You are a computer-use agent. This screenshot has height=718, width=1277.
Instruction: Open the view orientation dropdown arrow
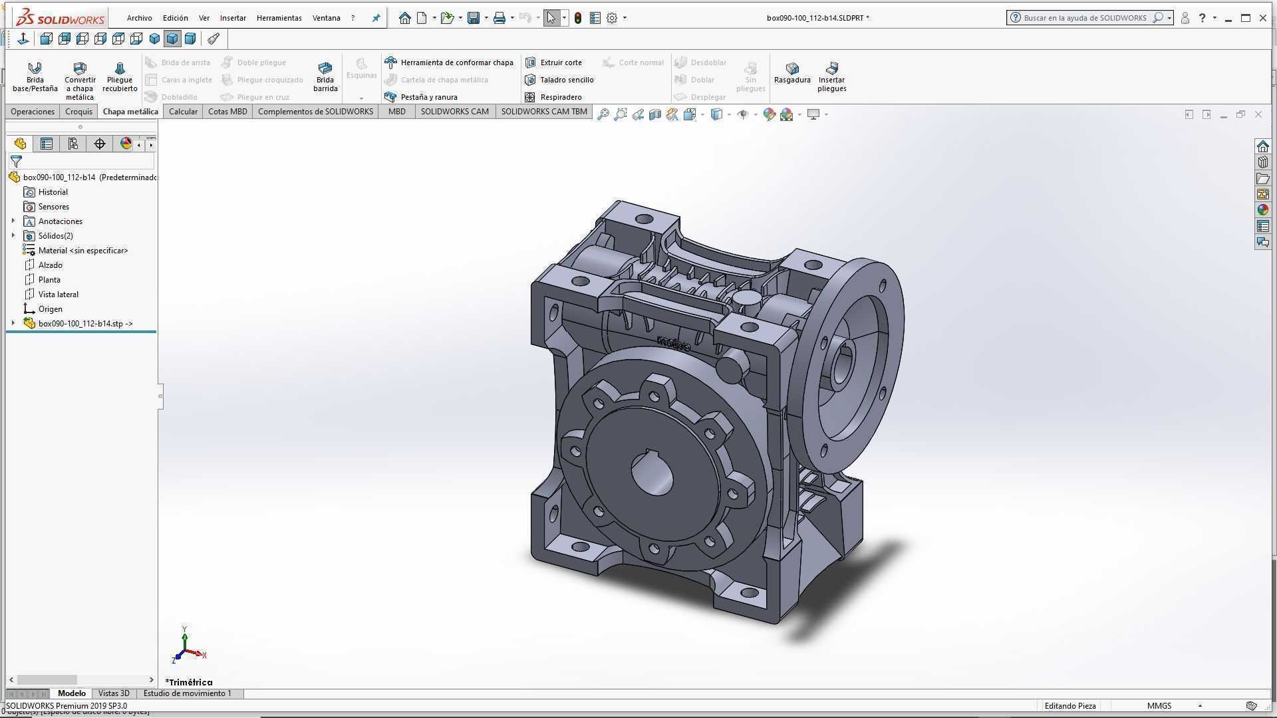click(x=702, y=114)
